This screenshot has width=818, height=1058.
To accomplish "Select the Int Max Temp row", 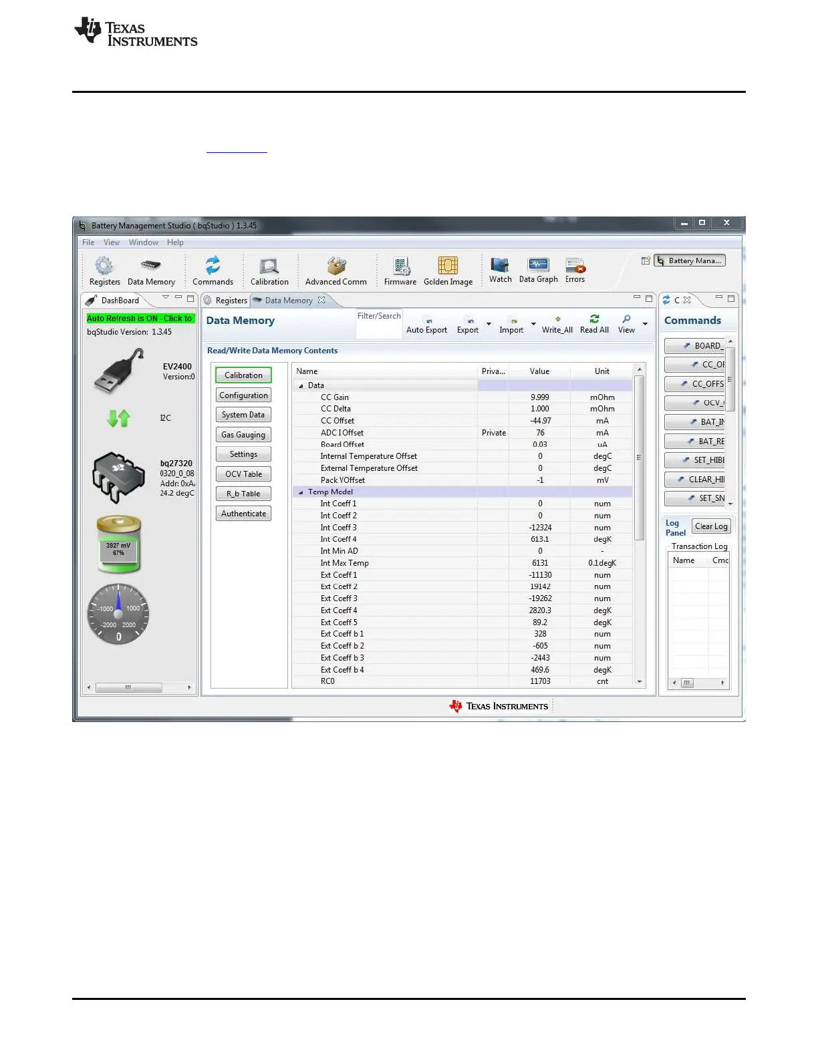I will 462,563.
